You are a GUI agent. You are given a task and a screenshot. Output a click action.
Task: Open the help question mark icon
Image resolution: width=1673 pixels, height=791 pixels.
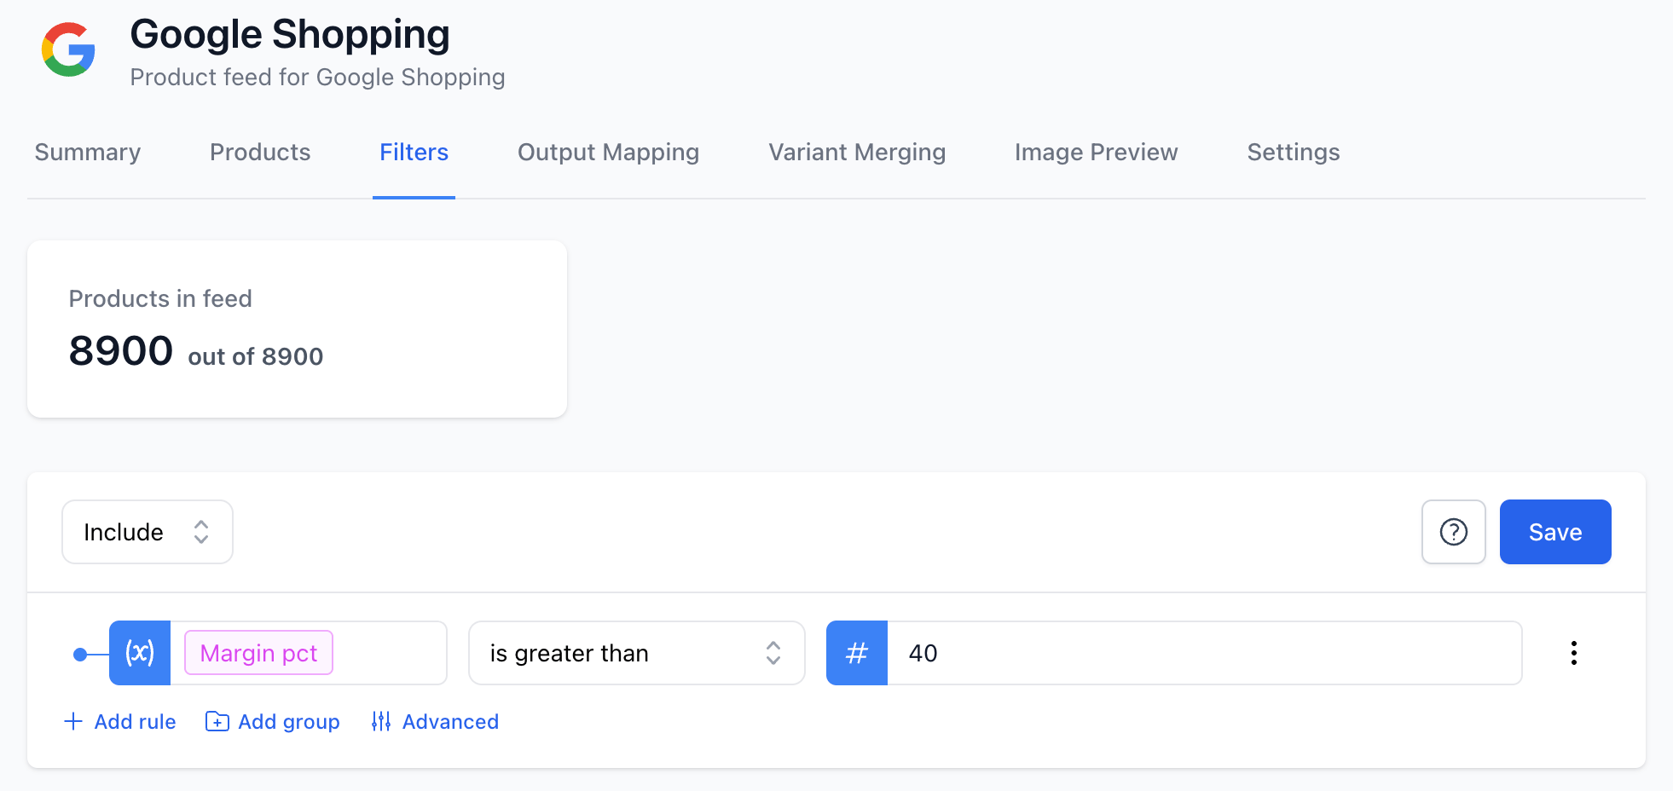tap(1453, 532)
